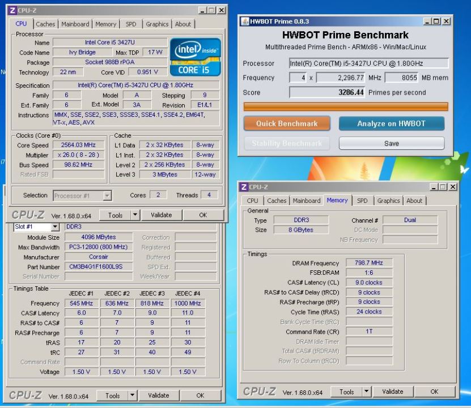The width and height of the screenshot is (471, 408).
Task: Switch to the Mainboard tab in the top-left CPU-Z window
Action: coord(75,24)
